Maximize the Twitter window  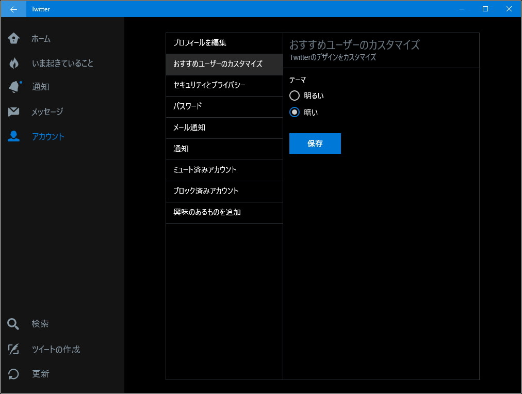[485, 9]
